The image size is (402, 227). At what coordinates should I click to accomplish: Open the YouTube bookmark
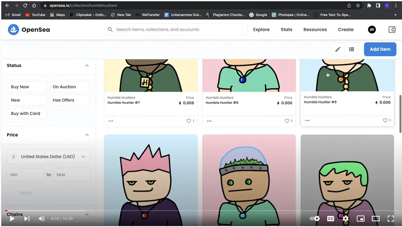coord(35,15)
